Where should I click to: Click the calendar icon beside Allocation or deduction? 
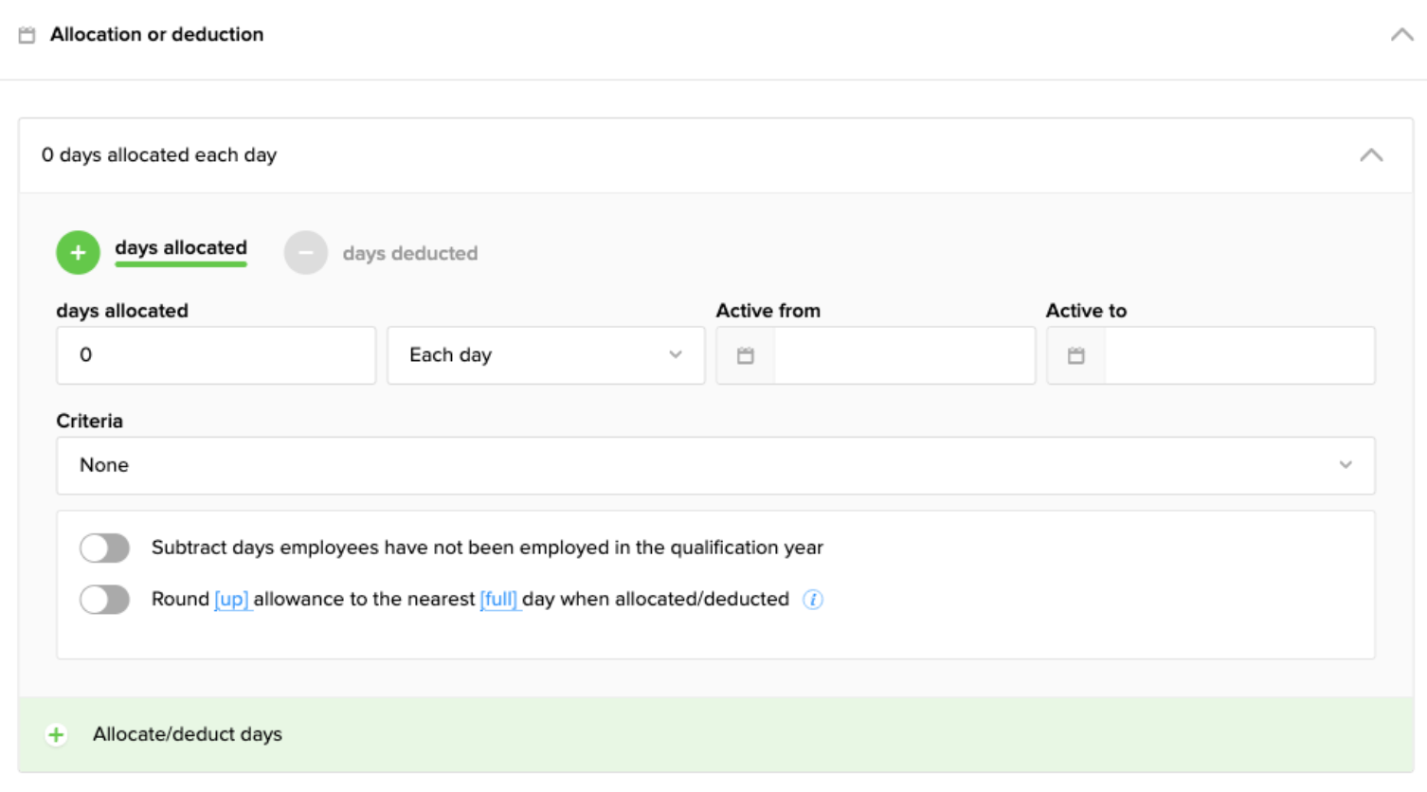pos(27,35)
